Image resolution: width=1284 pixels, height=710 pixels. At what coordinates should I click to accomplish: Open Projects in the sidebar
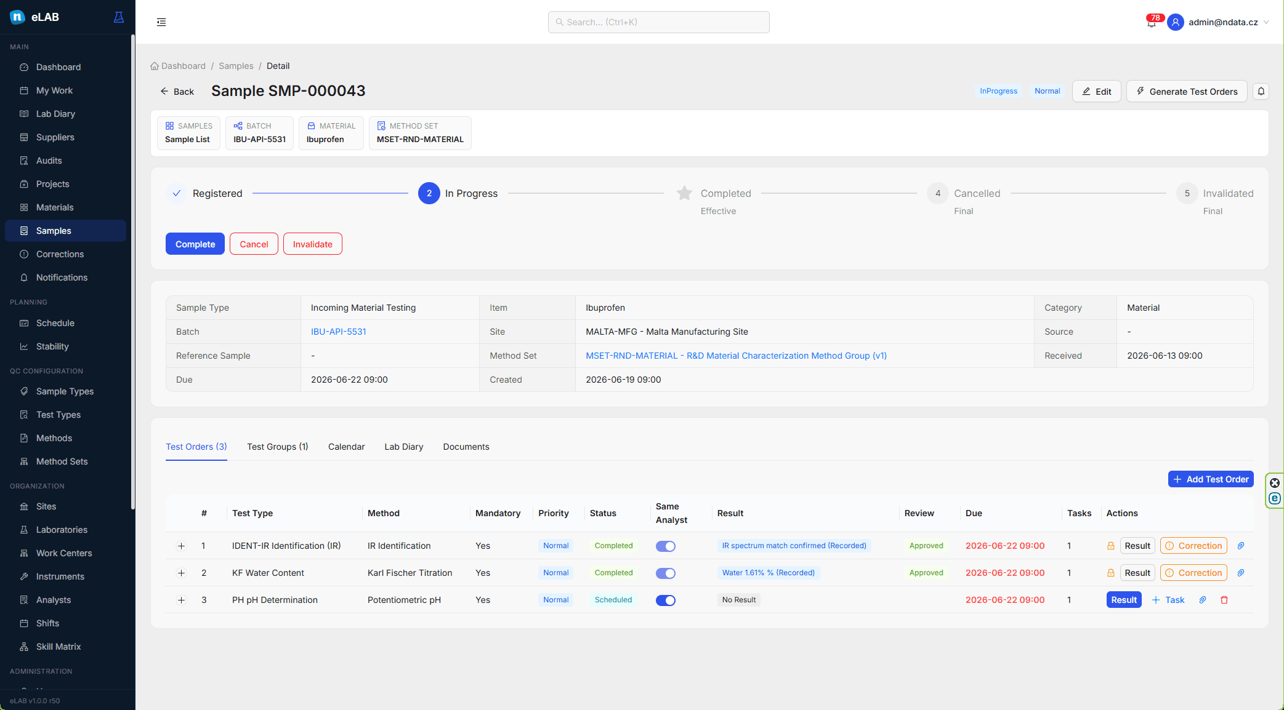point(66,184)
